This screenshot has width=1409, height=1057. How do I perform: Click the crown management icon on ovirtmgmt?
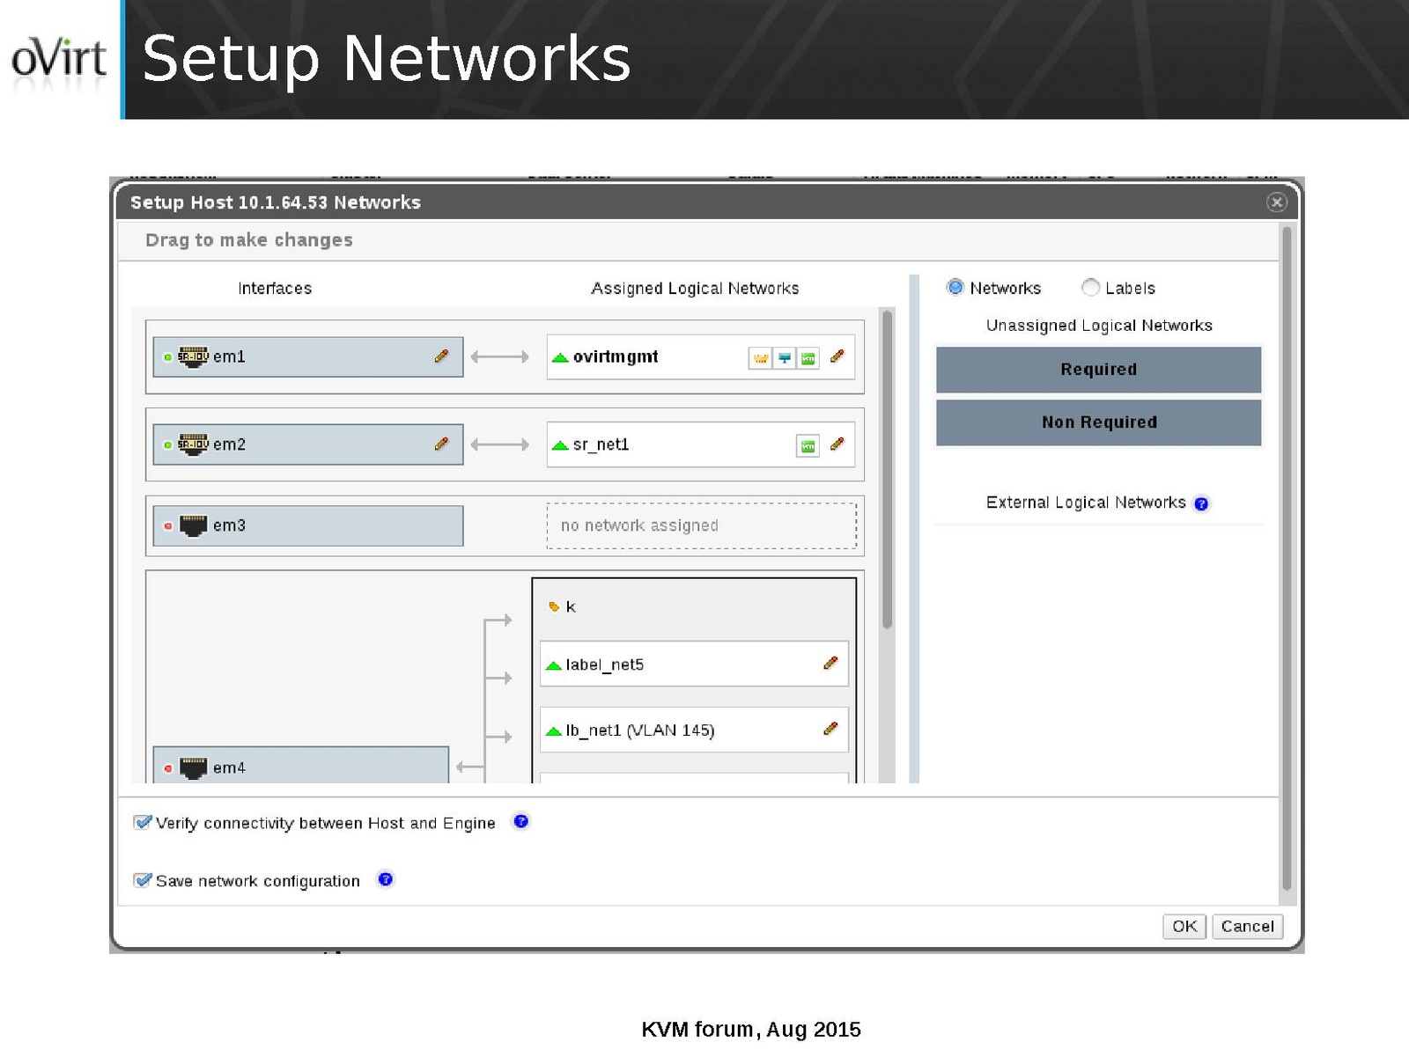pyautogui.click(x=760, y=358)
